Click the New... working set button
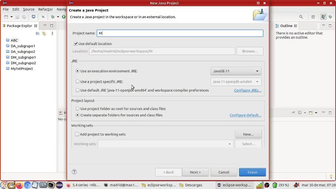The image size is (336, 189). [x=248, y=134]
